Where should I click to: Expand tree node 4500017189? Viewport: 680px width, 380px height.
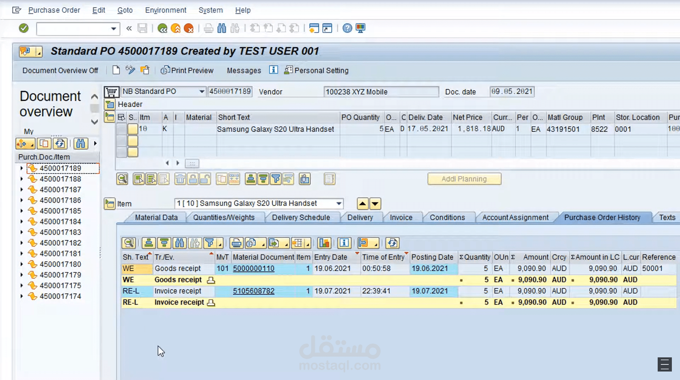[22, 168]
